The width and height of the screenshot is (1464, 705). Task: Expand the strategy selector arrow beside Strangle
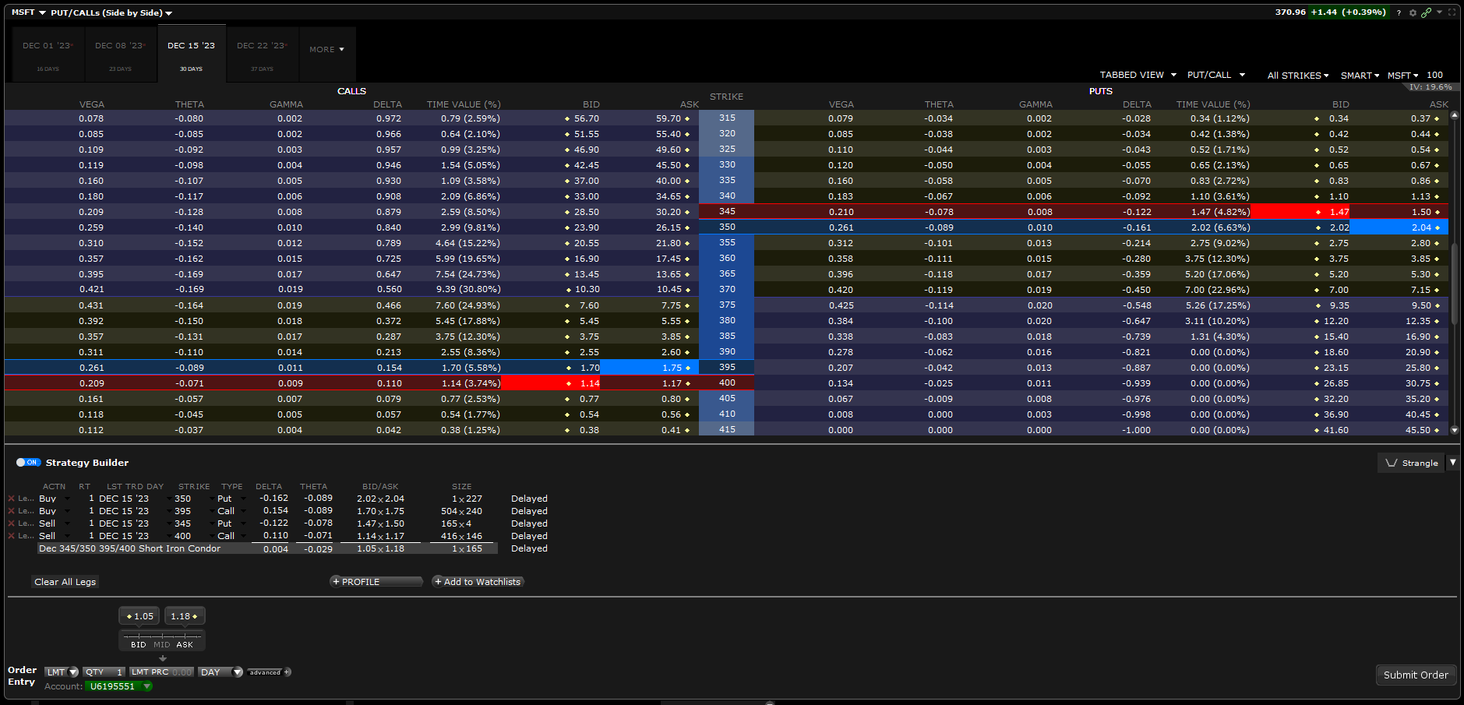pos(1452,463)
